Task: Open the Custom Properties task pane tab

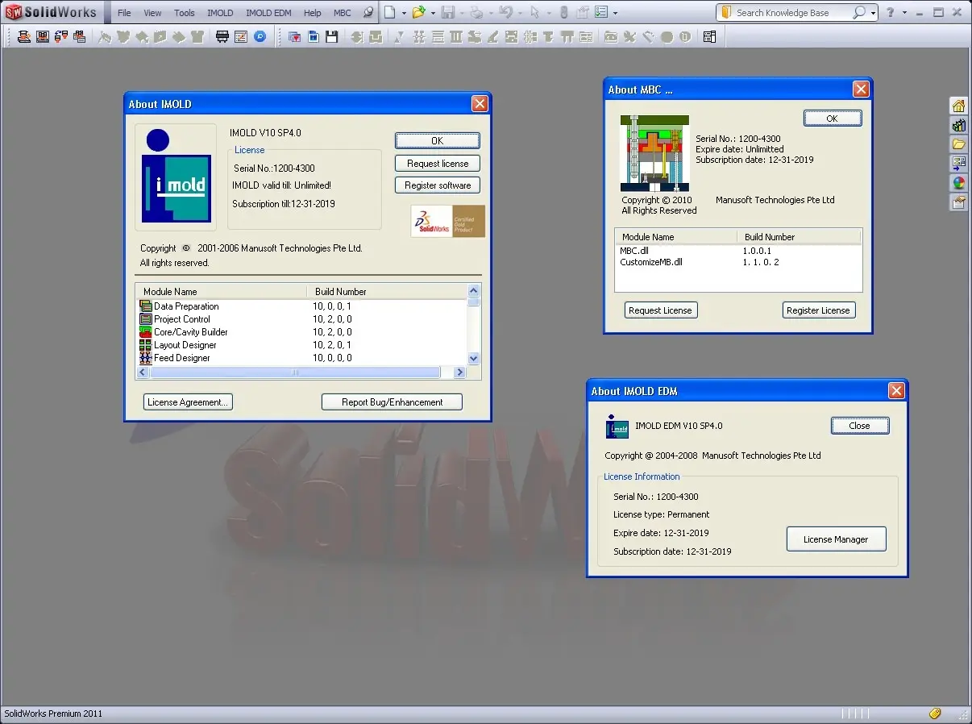Action: click(x=958, y=202)
